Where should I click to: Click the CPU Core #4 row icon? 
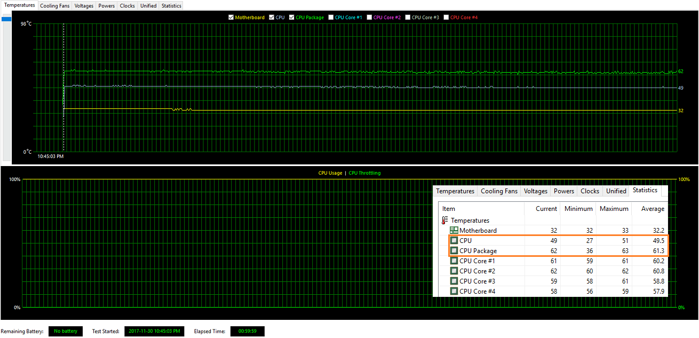tap(454, 292)
